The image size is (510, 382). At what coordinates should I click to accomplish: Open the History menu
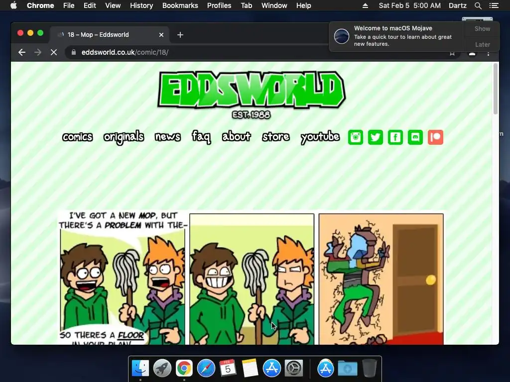(141, 5)
